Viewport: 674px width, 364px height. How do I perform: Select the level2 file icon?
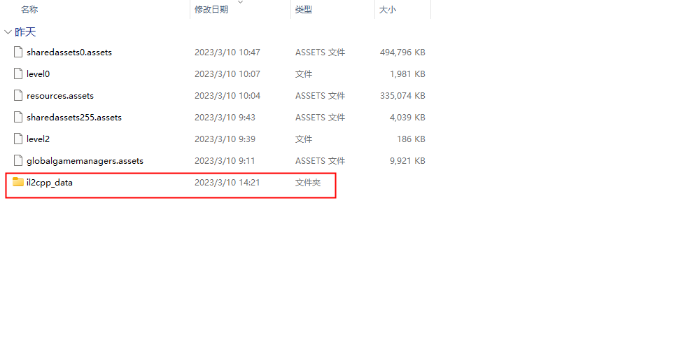[x=18, y=139]
